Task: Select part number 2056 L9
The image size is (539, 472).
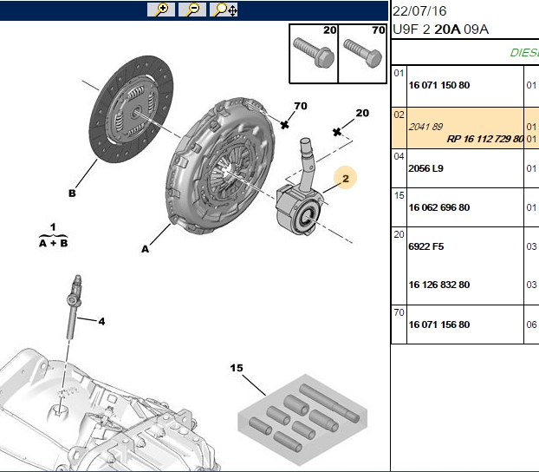Action: (x=425, y=168)
